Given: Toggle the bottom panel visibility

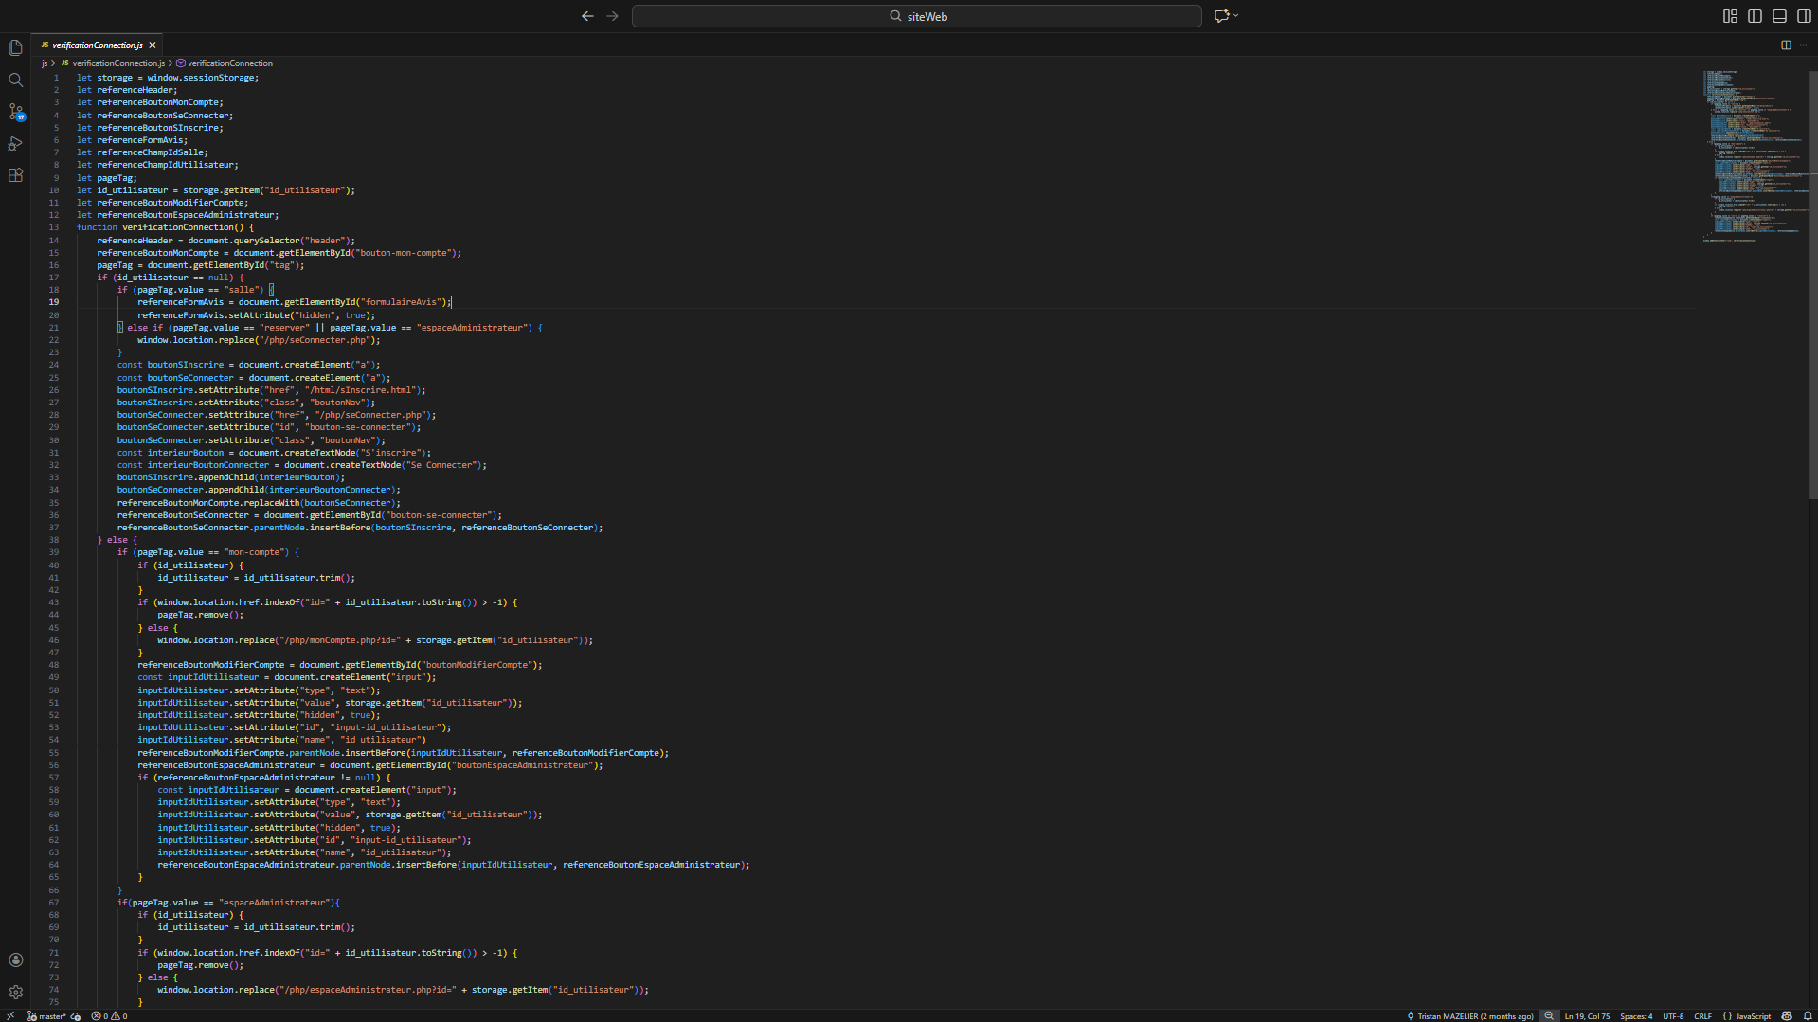Looking at the screenshot, I should pyautogui.click(x=1779, y=16).
